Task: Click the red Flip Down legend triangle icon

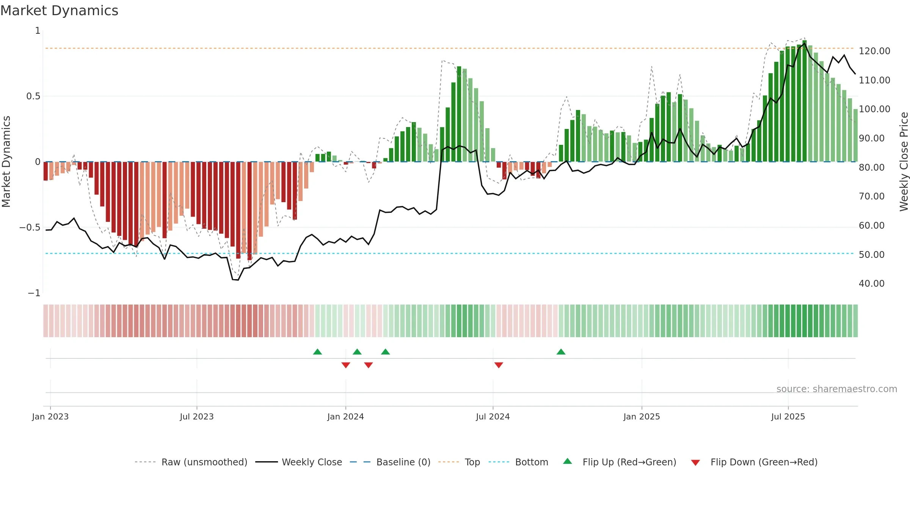Action: click(695, 463)
